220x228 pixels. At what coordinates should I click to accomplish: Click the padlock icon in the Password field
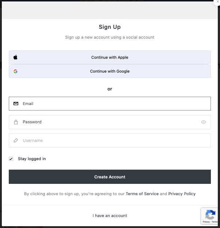(x=16, y=122)
